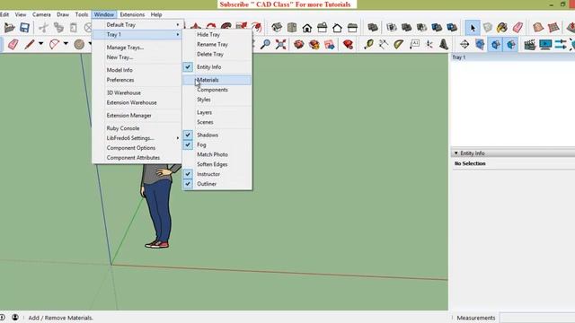Screen dimensions: 575x323
Task: Select the pink Eraser tool, second toolbar row
Action: pyautogui.click(x=13, y=44)
